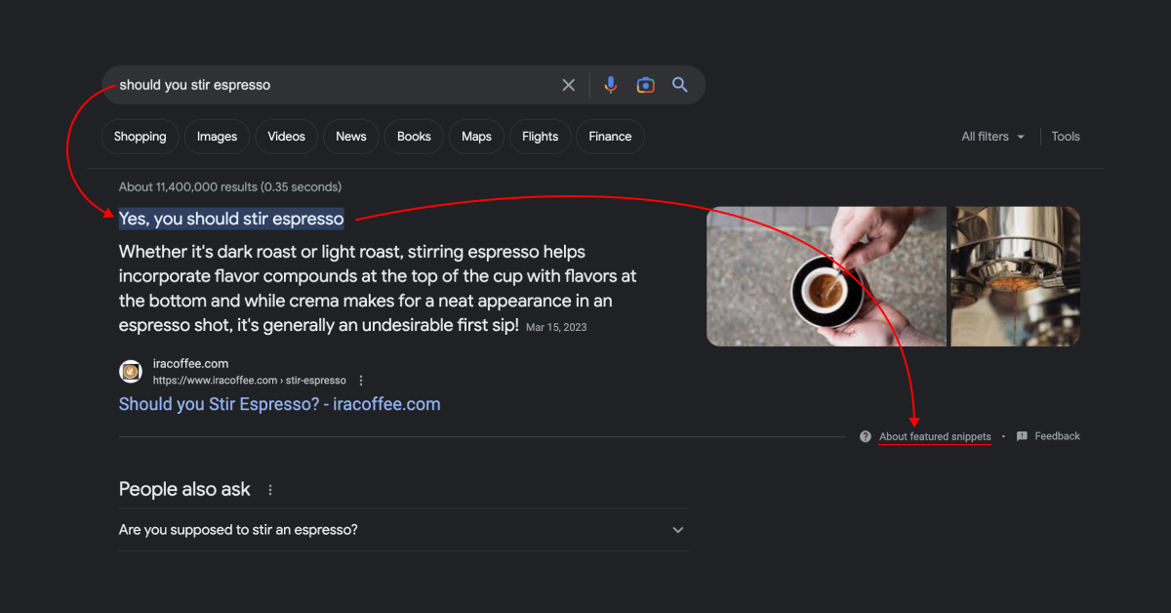Expand the All filters dropdown
The image size is (1171, 613).
[x=992, y=136]
